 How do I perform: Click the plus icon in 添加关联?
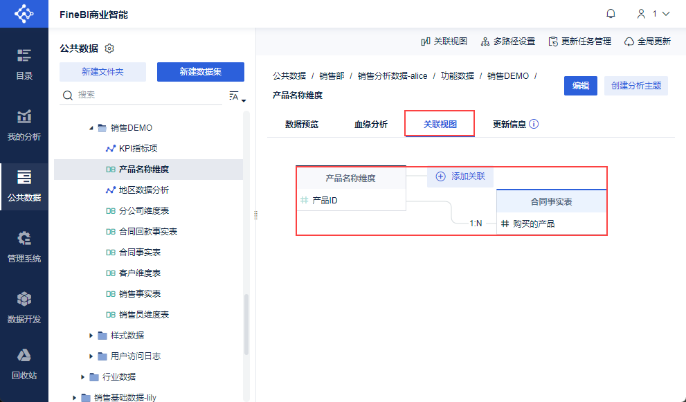pos(440,176)
